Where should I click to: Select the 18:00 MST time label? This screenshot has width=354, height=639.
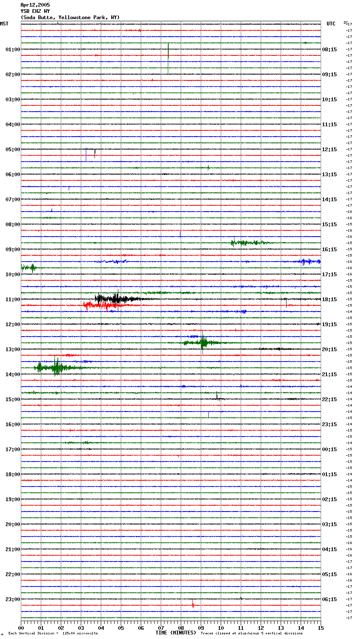(x=13, y=474)
